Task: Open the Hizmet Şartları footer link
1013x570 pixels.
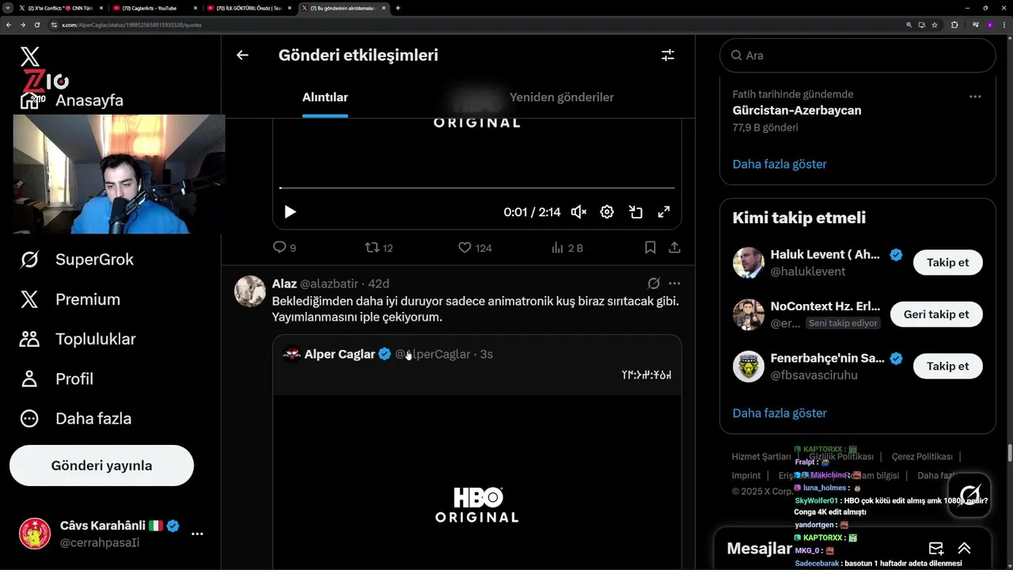Action: tap(761, 457)
